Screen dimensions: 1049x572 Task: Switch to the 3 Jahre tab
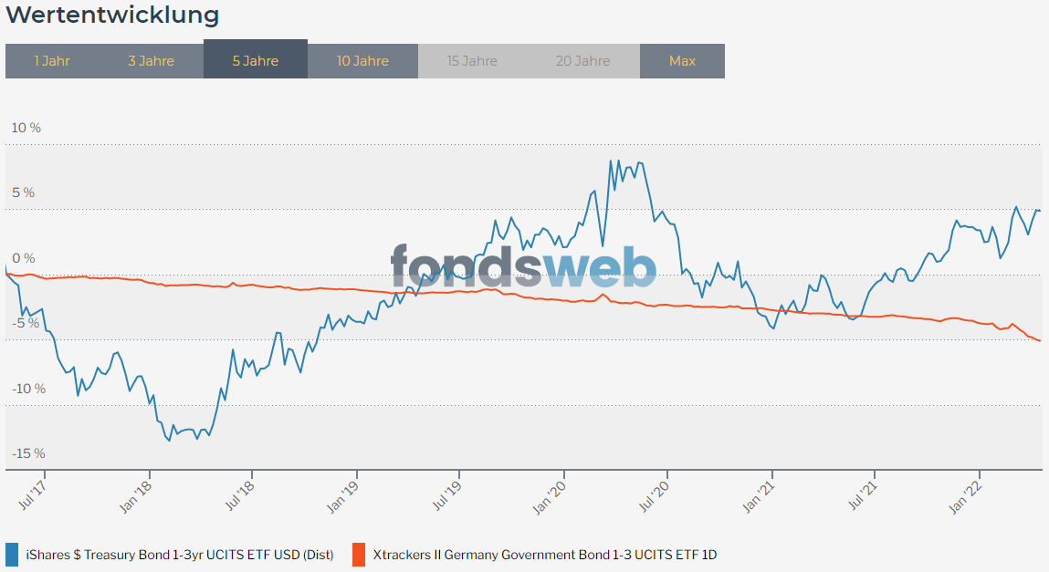152,61
